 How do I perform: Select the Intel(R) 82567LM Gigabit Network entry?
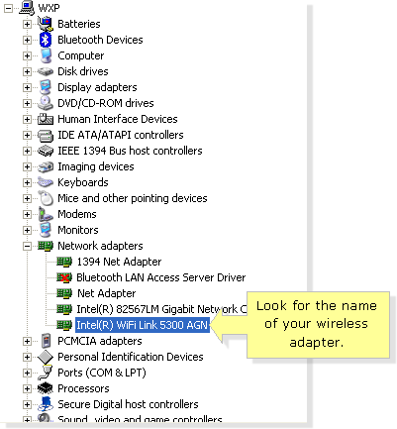pyautogui.click(x=161, y=309)
